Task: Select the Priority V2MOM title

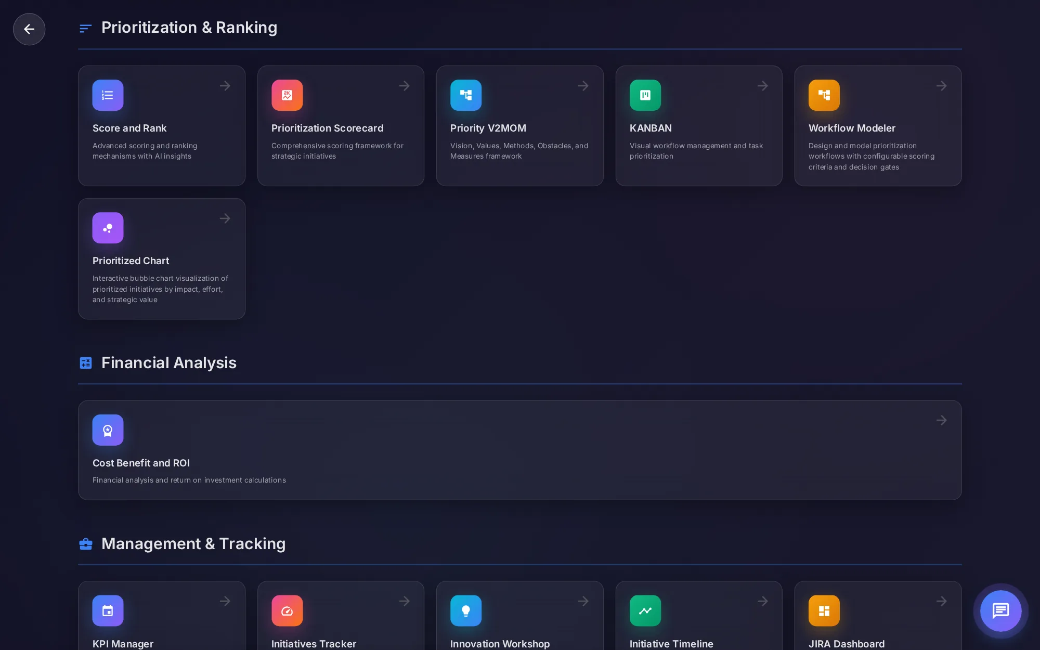Action: tap(488, 128)
